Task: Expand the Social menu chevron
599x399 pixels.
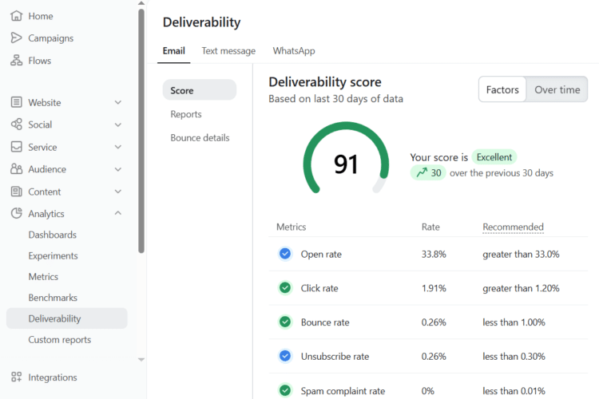Action: (118, 124)
